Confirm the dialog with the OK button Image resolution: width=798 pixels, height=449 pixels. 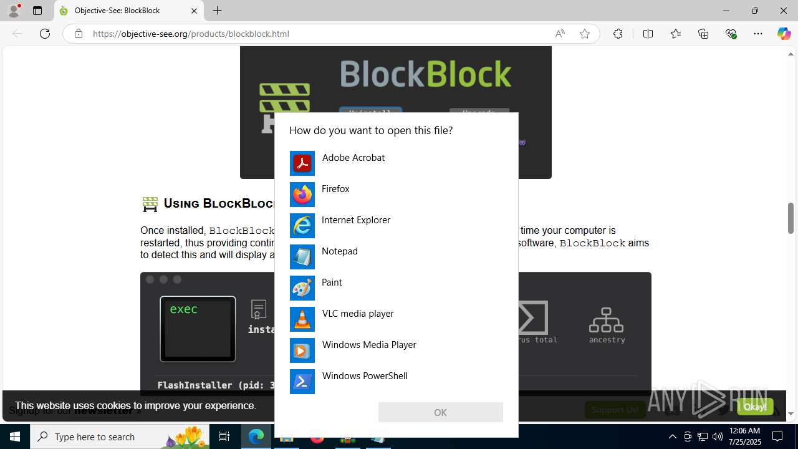(441, 412)
